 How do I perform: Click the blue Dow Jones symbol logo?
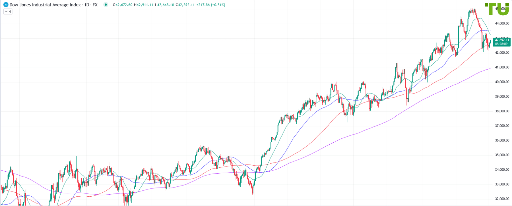tap(6, 5)
